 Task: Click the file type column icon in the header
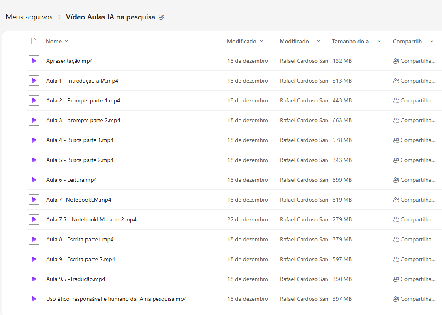pyautogui.click(x=34, y=41)
